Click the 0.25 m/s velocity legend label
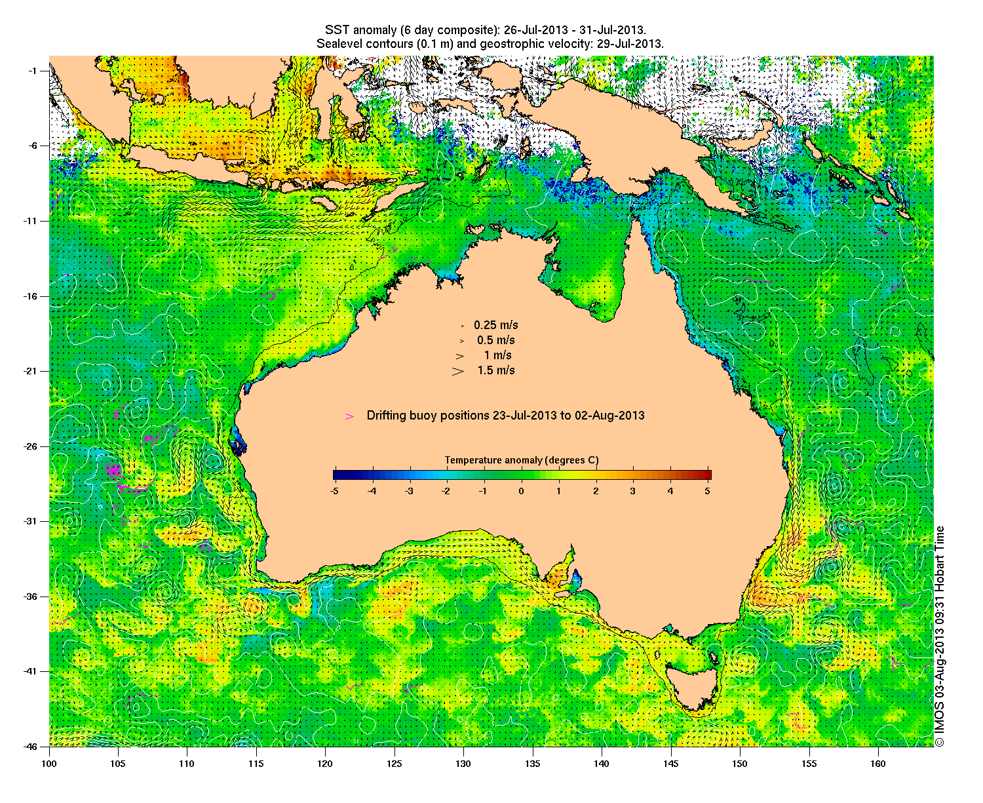983x803 pixels. click(496, 325)
